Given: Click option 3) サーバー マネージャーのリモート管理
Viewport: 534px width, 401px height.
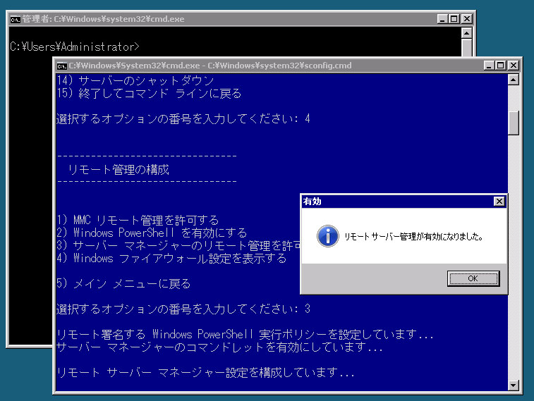Looking at the screenshot, I should [x=178, y=245].
